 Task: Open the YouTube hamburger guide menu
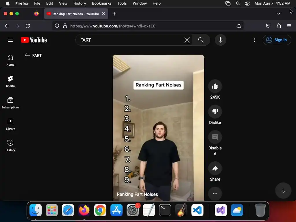tap(10, 40)
